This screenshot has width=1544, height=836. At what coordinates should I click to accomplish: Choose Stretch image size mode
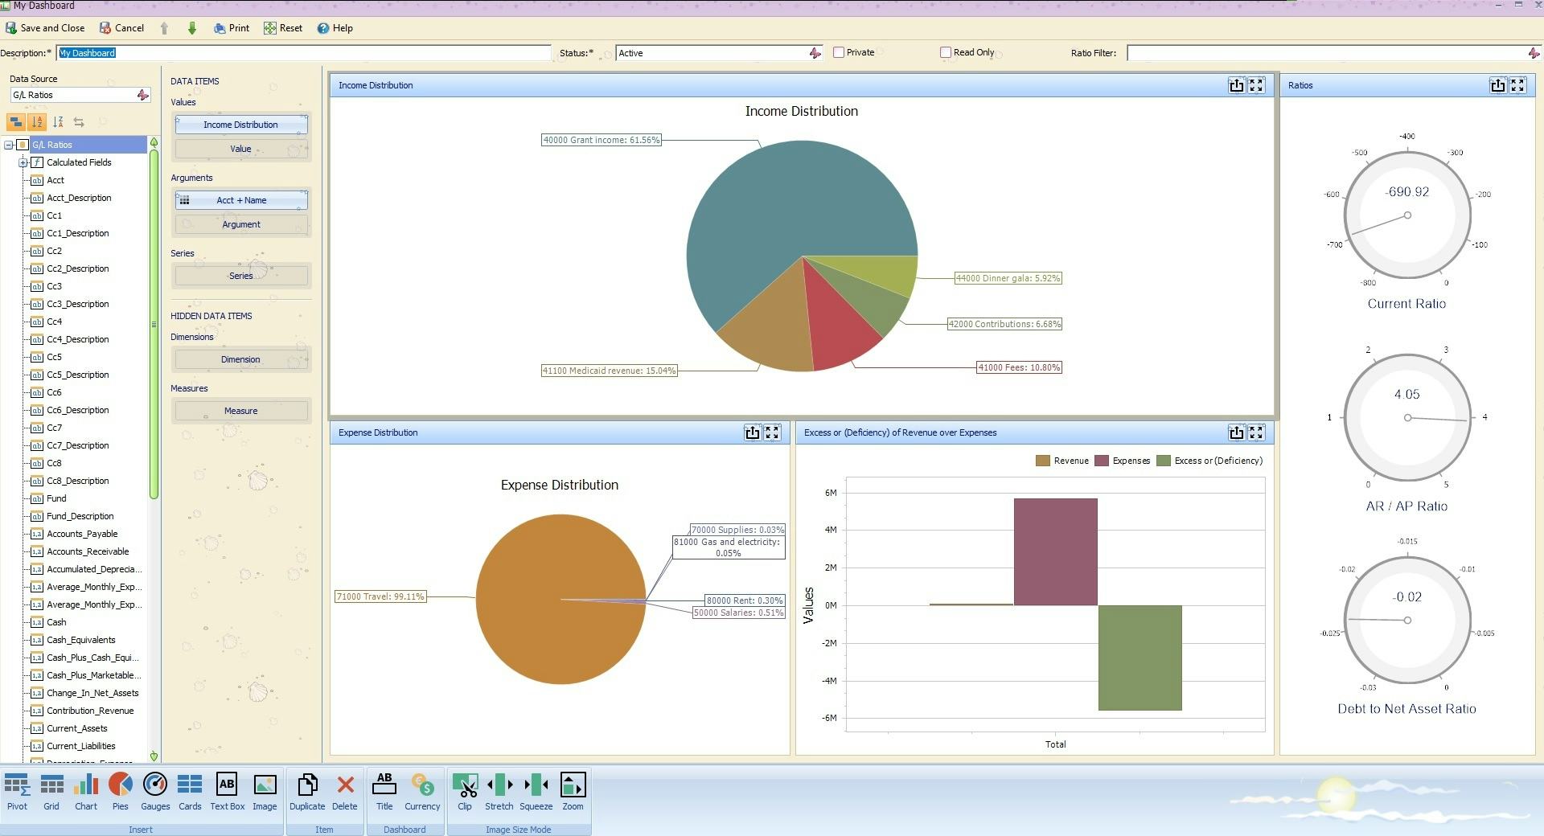coord(499,792)
